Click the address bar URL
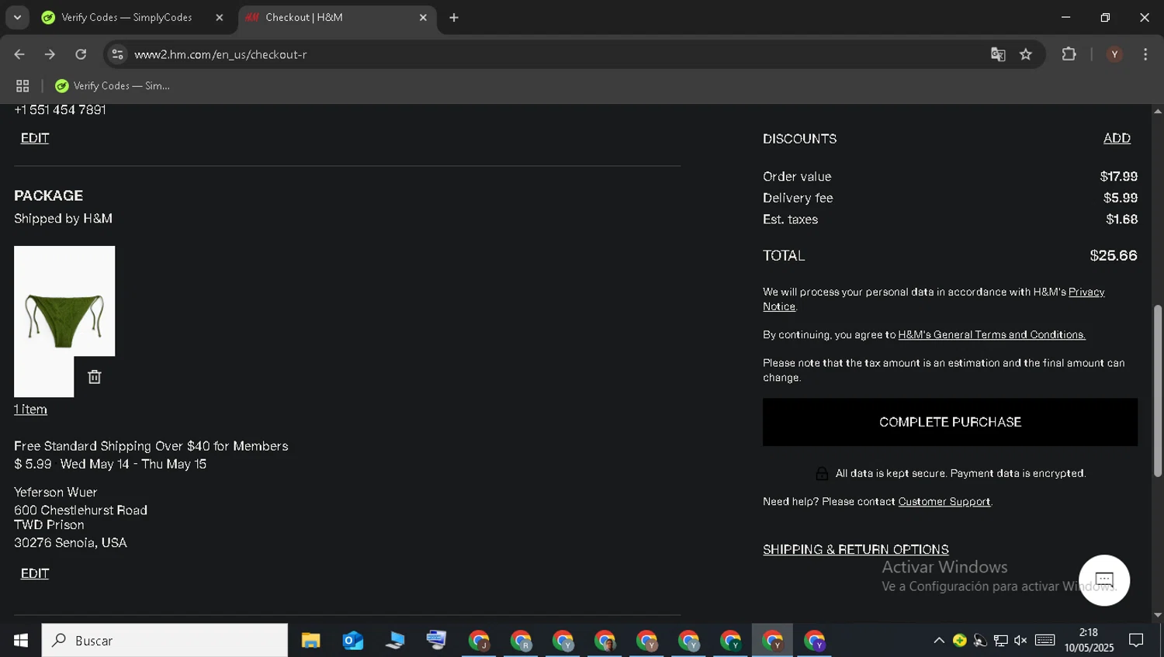The height and width of the screenshot is (657, 1164). pyautogui.click(x=220, y=54)
